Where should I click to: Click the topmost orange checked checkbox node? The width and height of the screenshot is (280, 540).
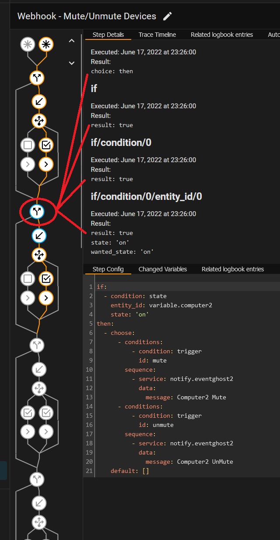click(x=46, y=144)
